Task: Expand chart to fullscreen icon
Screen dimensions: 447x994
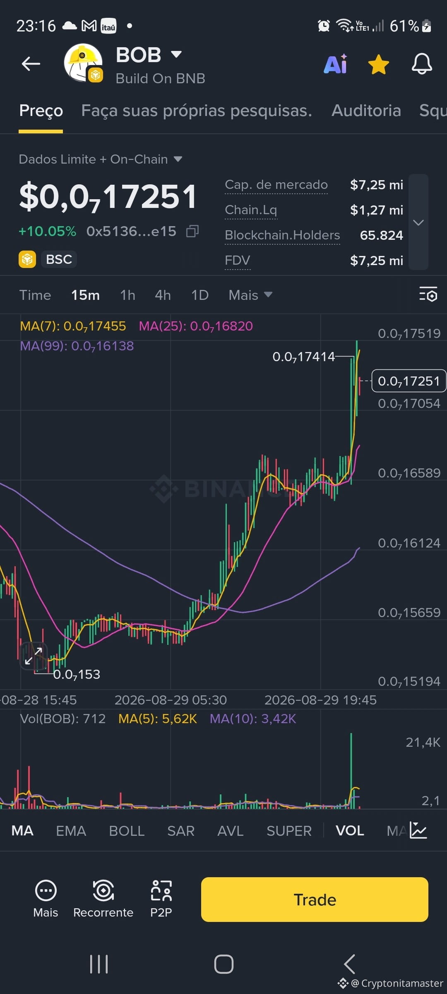Action: 34,656
